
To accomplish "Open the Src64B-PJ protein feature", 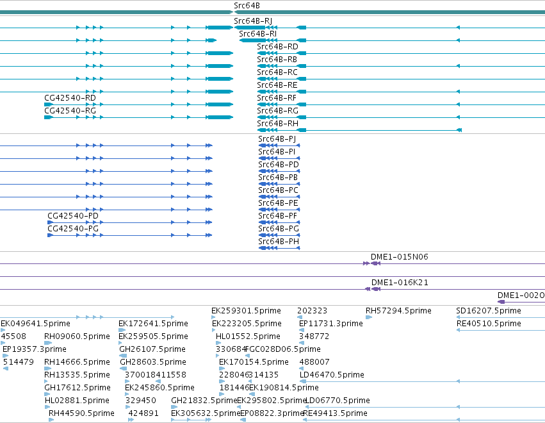I will coord(277,139).
